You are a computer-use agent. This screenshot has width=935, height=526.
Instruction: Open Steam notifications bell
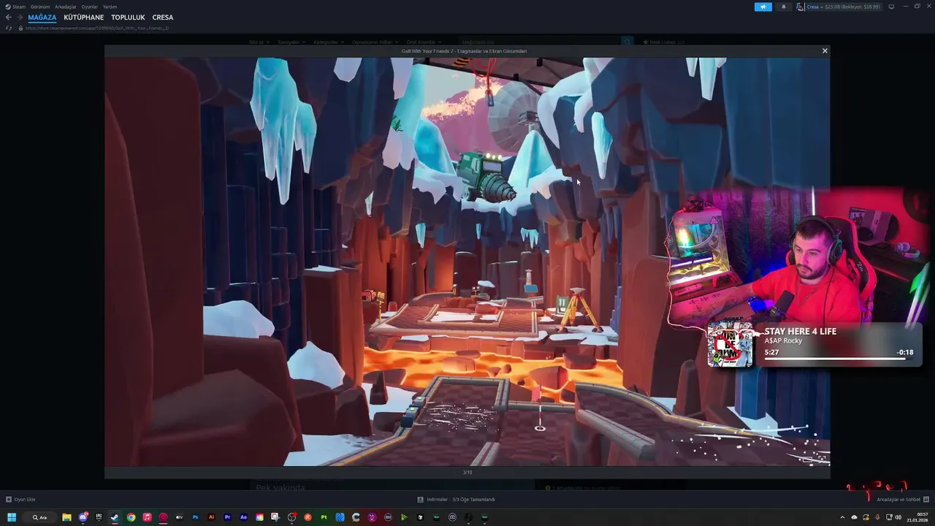(x=784, y=7)
